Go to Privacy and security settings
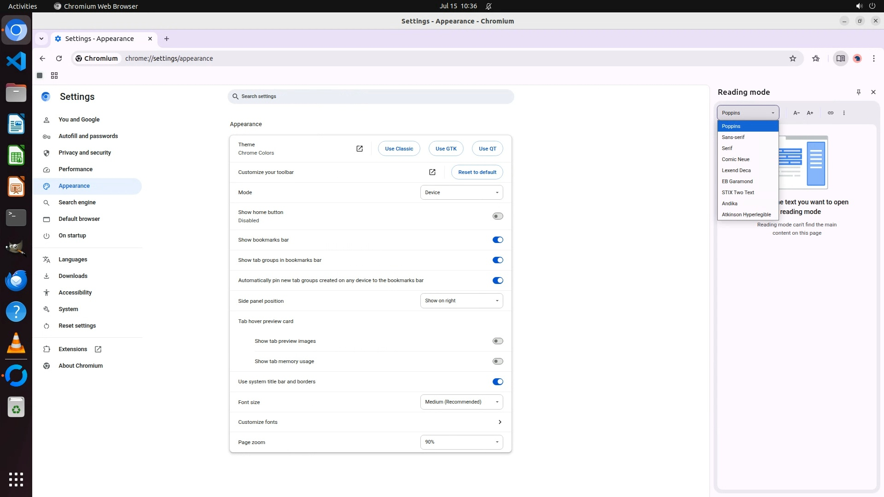Screen dimensions: 884x497 click(x=85, y=153)
